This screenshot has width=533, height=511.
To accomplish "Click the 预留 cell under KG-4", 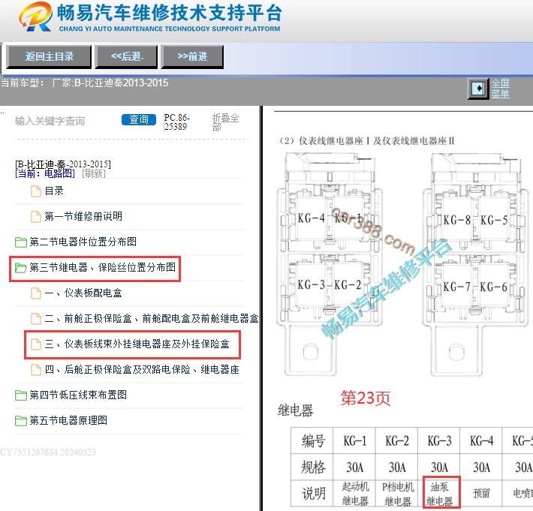I will [481, 494].
